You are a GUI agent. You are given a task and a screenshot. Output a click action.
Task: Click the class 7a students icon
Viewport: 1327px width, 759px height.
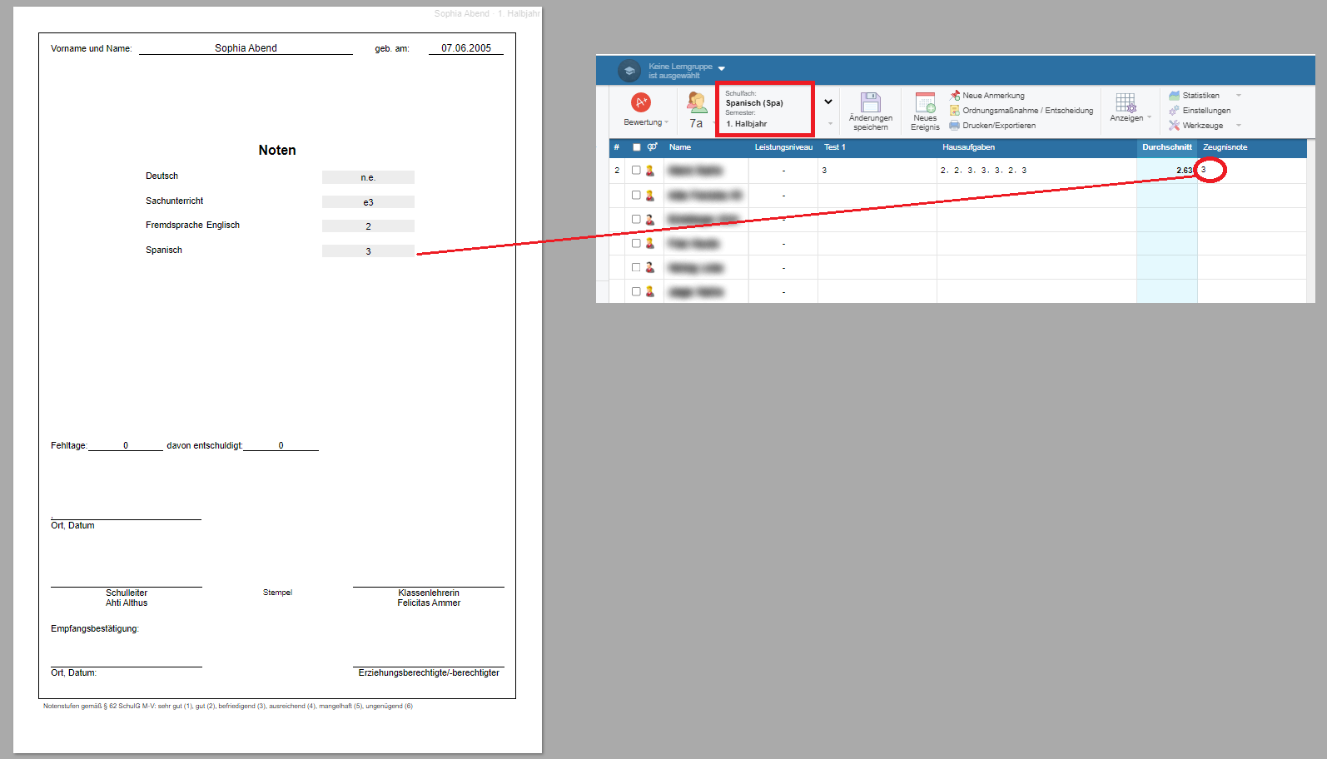[x=696, y=102]
